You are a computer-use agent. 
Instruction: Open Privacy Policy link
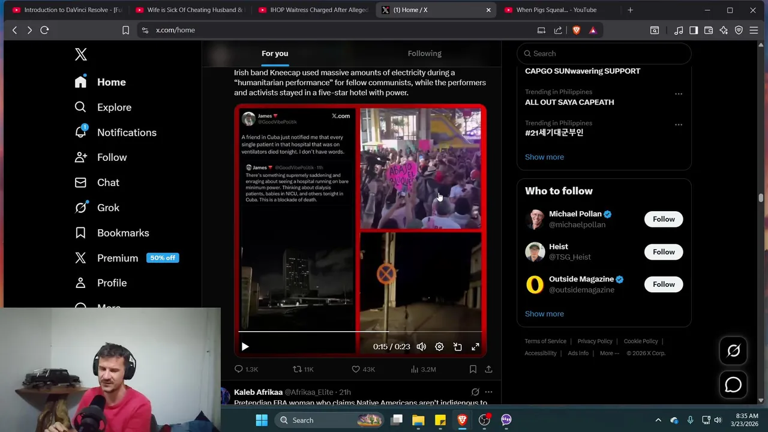595,341
